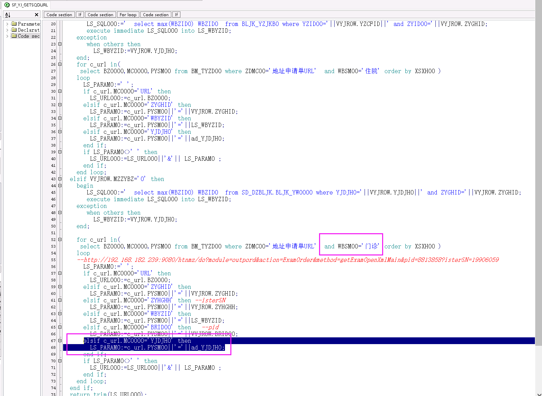This screenshot has width=542, height=396.
Task: Click the highlighted 'elsif' on line 67
Action: coord(92,341)
